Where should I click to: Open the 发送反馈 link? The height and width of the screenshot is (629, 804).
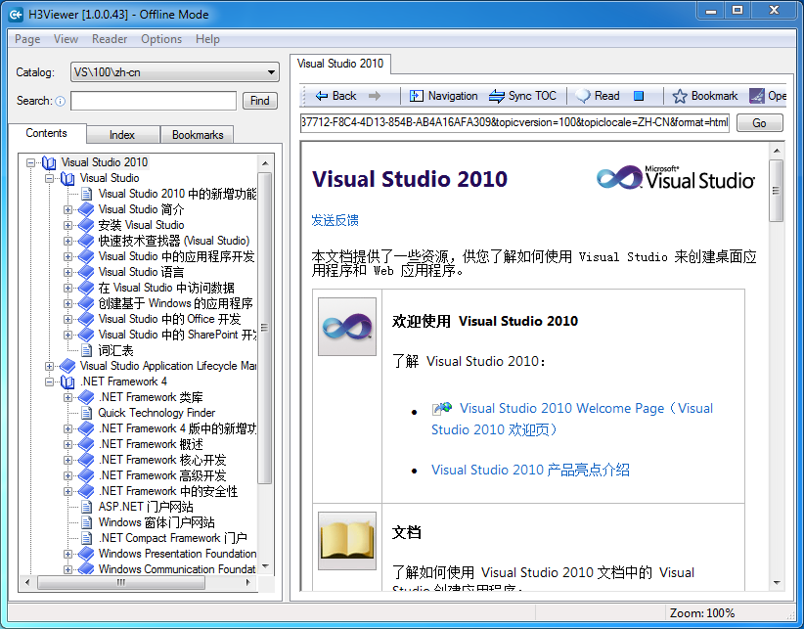click(335, 220)
